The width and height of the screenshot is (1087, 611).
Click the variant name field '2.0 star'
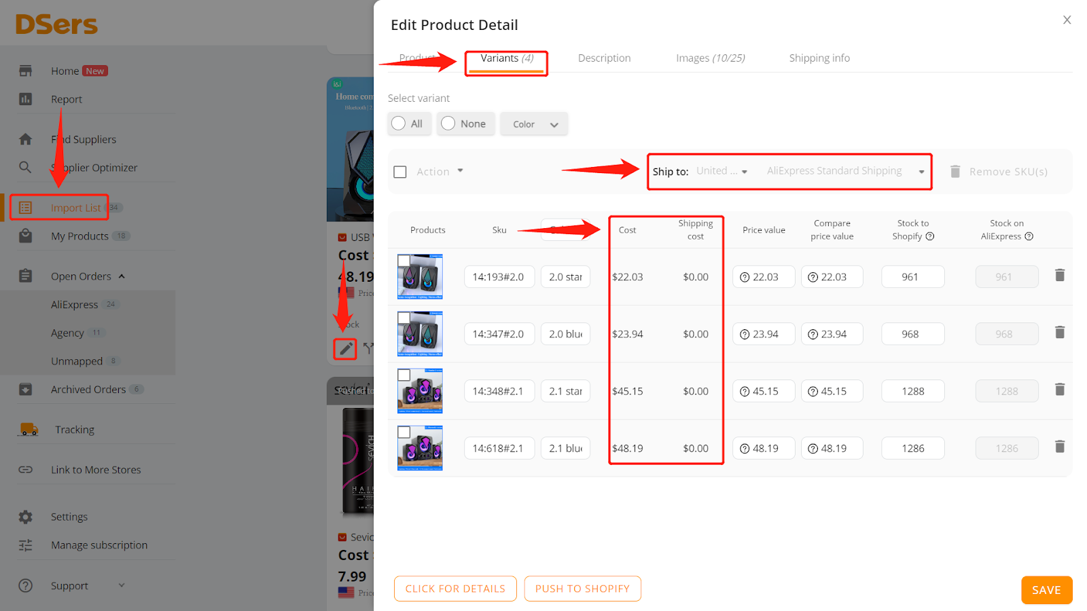[565, 277]
